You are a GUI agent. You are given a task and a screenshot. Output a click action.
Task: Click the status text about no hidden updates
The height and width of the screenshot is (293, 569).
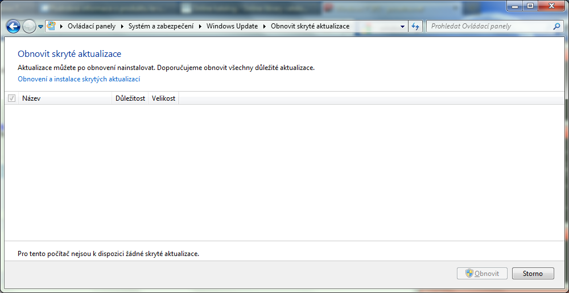tap(109, 254)
